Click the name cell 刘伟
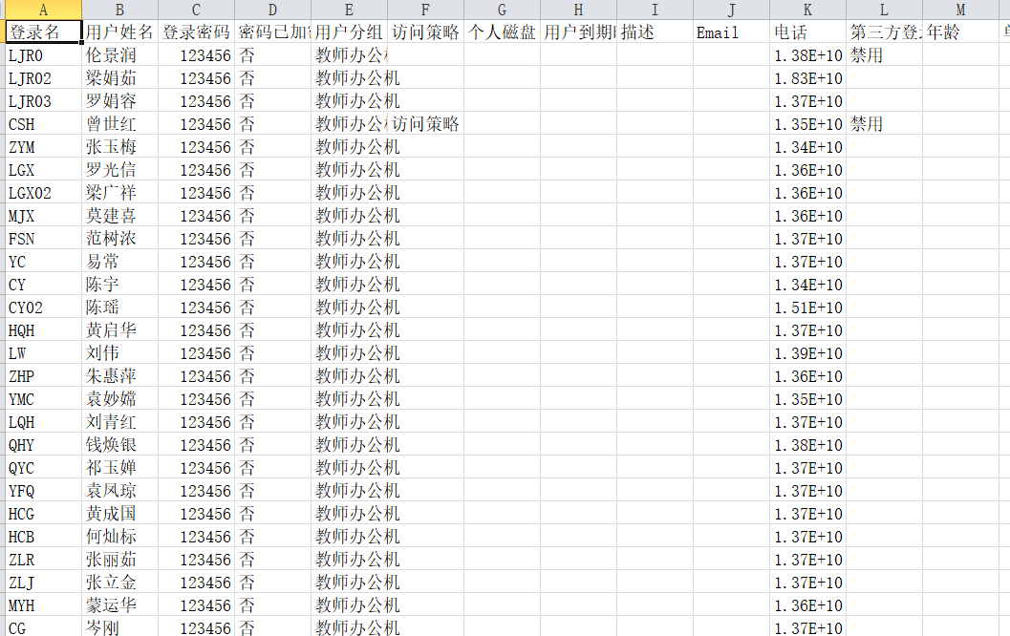Viewport: 1010px width, 636px height. point(119,353)
